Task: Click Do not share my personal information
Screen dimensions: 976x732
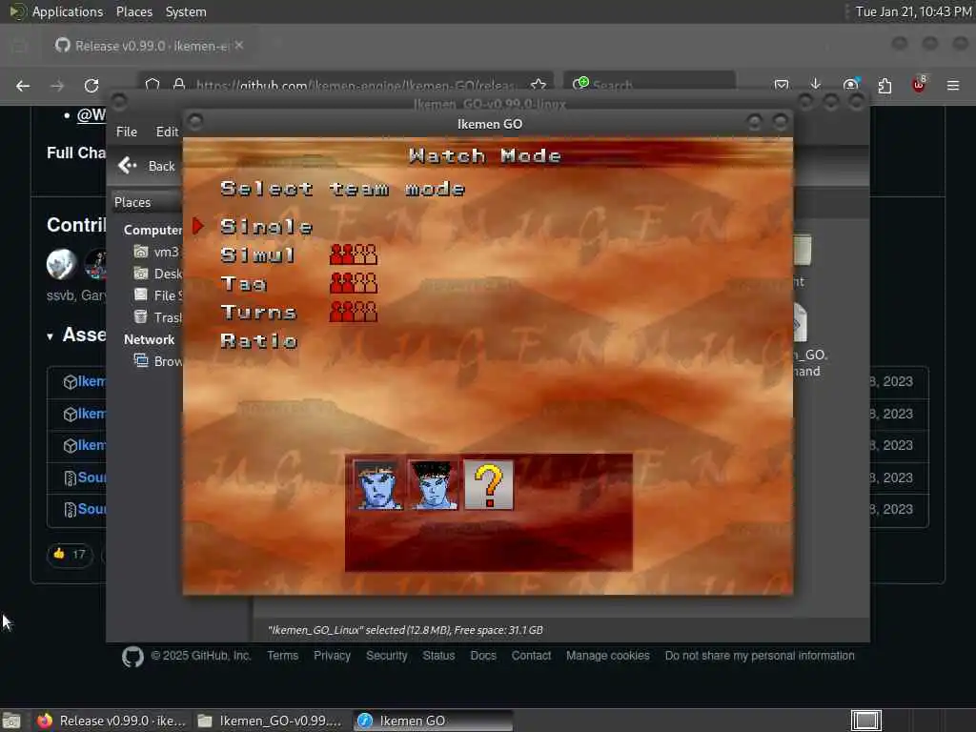Action: coord(760,656)
